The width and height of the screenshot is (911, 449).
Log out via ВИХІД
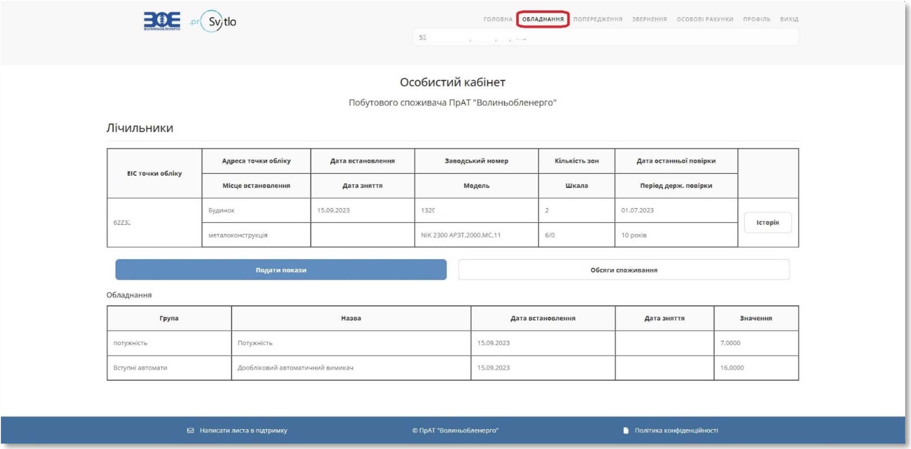(x=789, y=19)
